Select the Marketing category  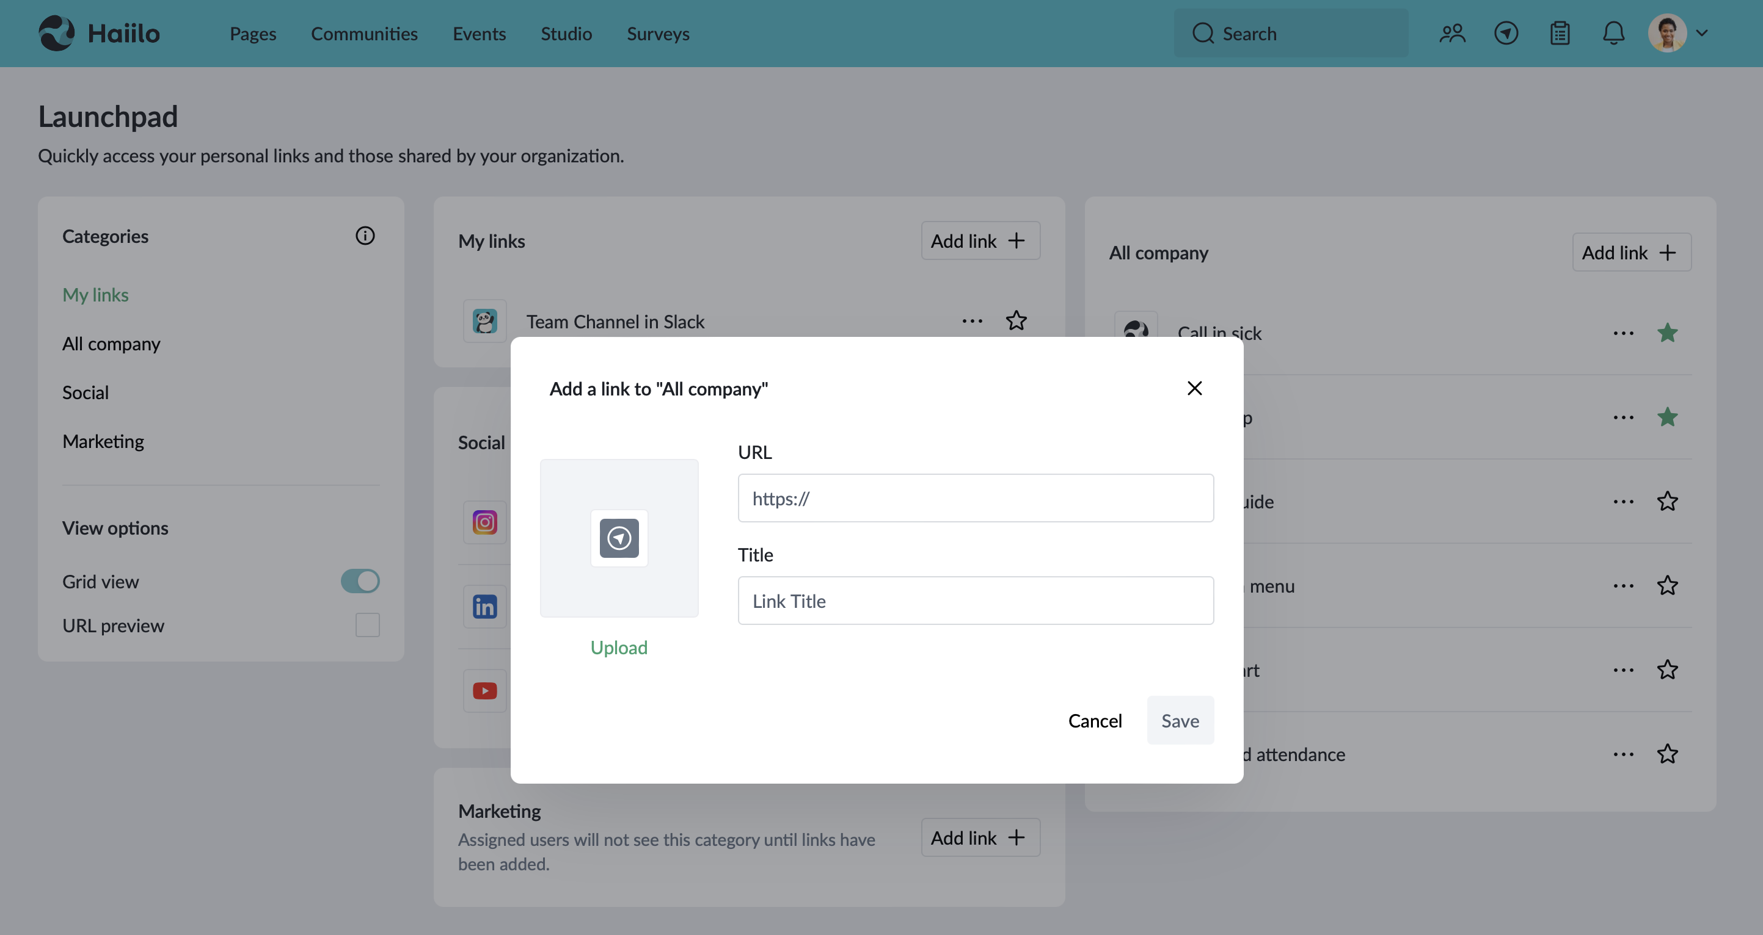(x=103, y=441)
